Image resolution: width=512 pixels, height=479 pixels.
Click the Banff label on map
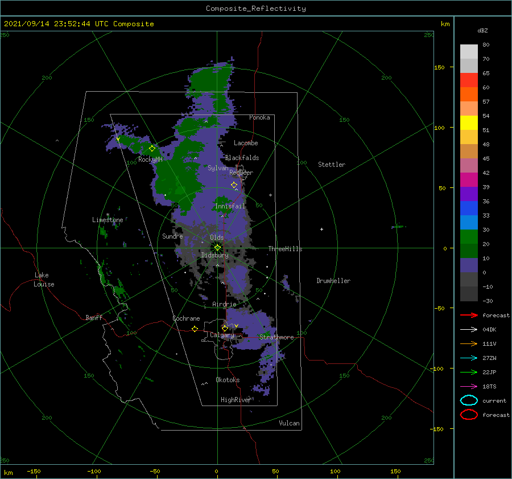(x=94, y=318)
